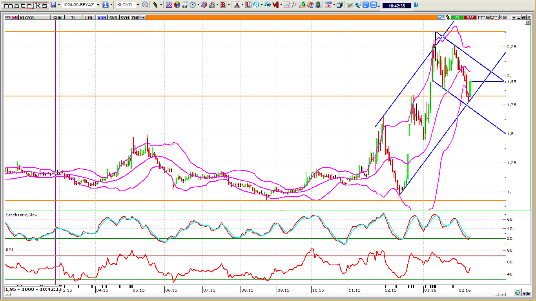This screenshot has height=301, width=536.
Task: Click the red bold B icon
Action: tap(223, 5)
